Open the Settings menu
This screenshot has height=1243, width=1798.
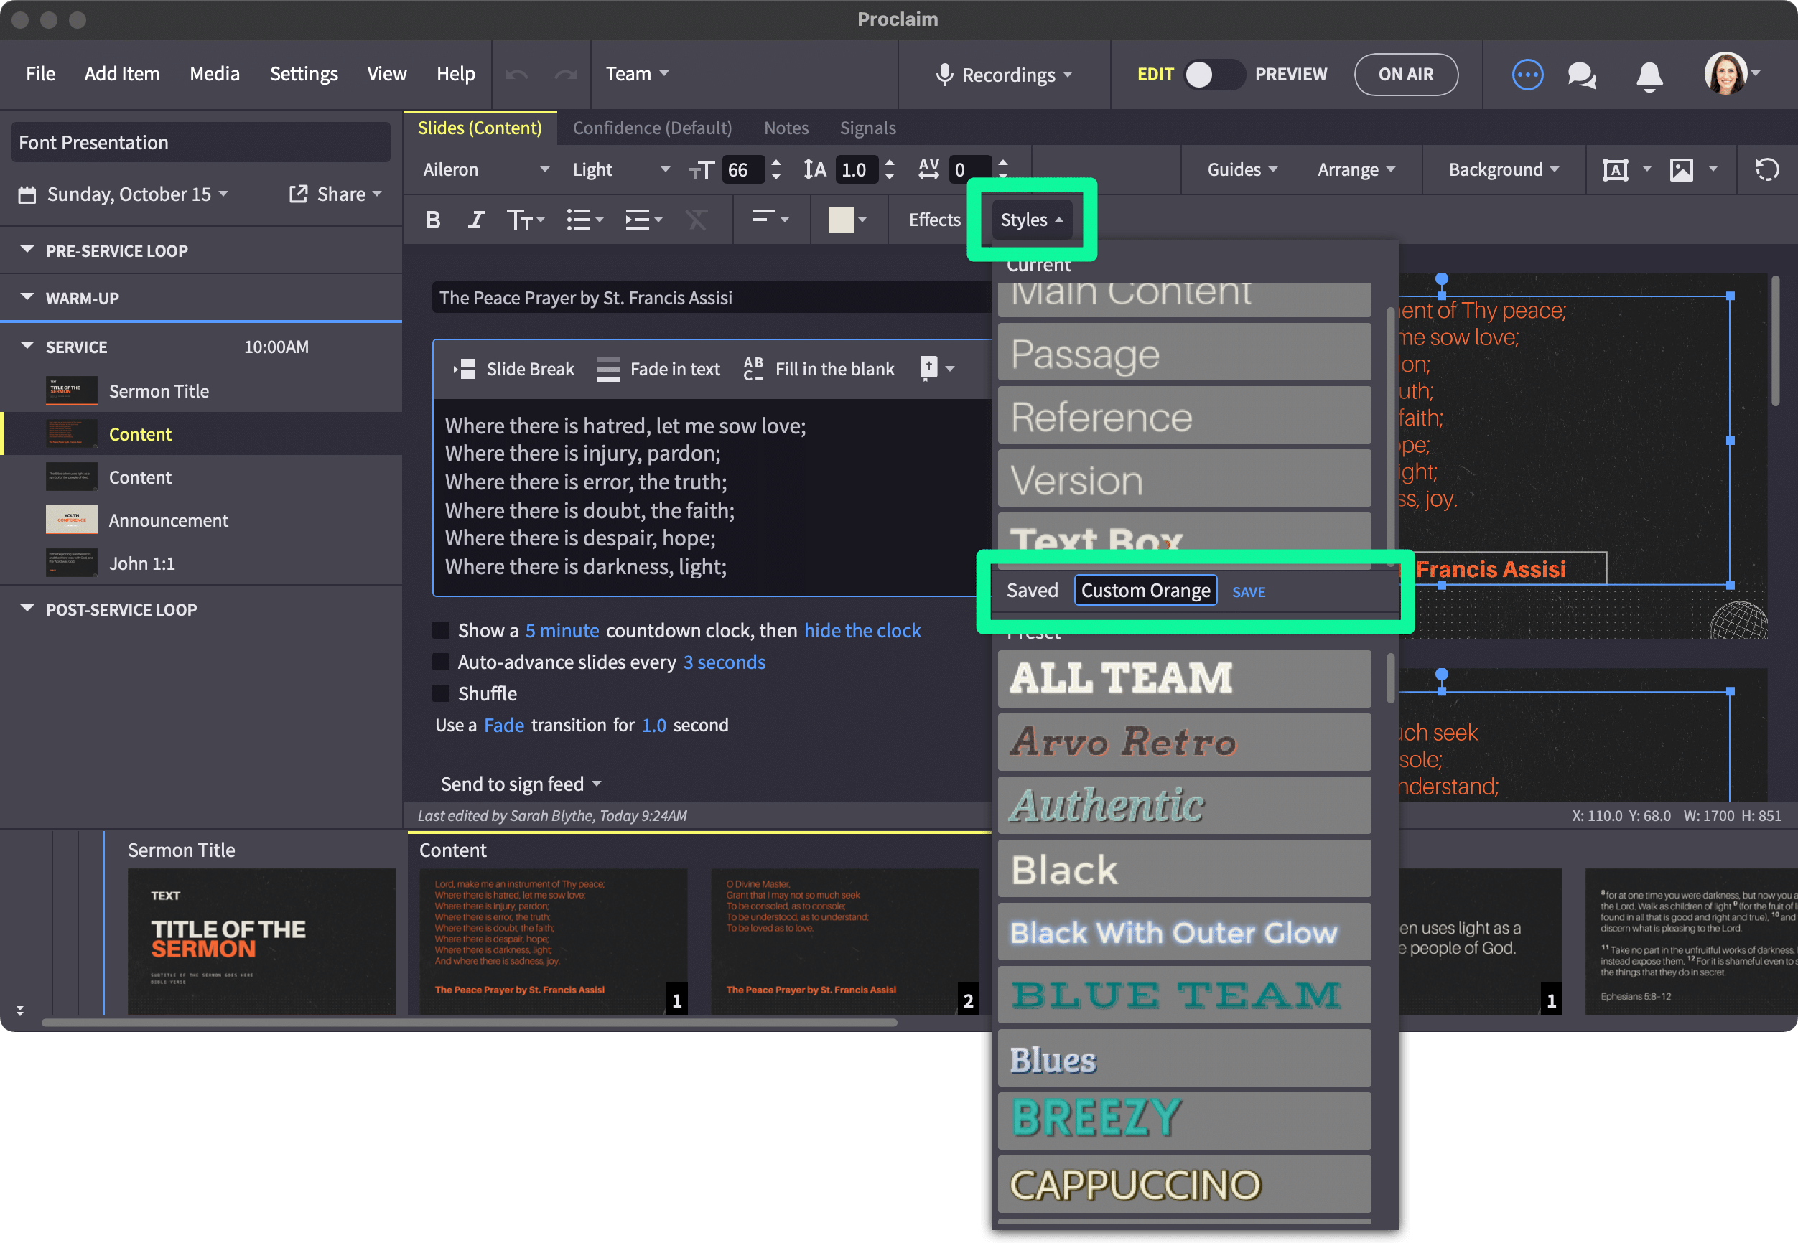[304, 74]
